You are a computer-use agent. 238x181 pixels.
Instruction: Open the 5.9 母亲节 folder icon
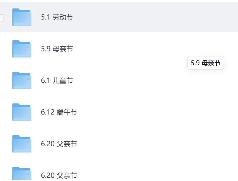click(x=22, y=49)
